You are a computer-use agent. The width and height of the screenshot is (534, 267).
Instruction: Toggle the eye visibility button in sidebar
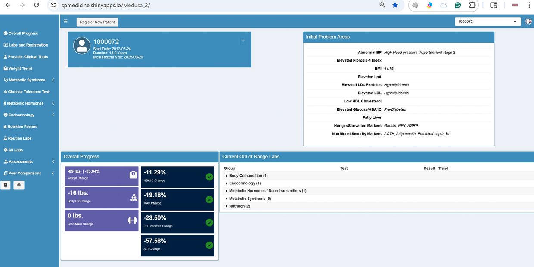tap(19, 185)
